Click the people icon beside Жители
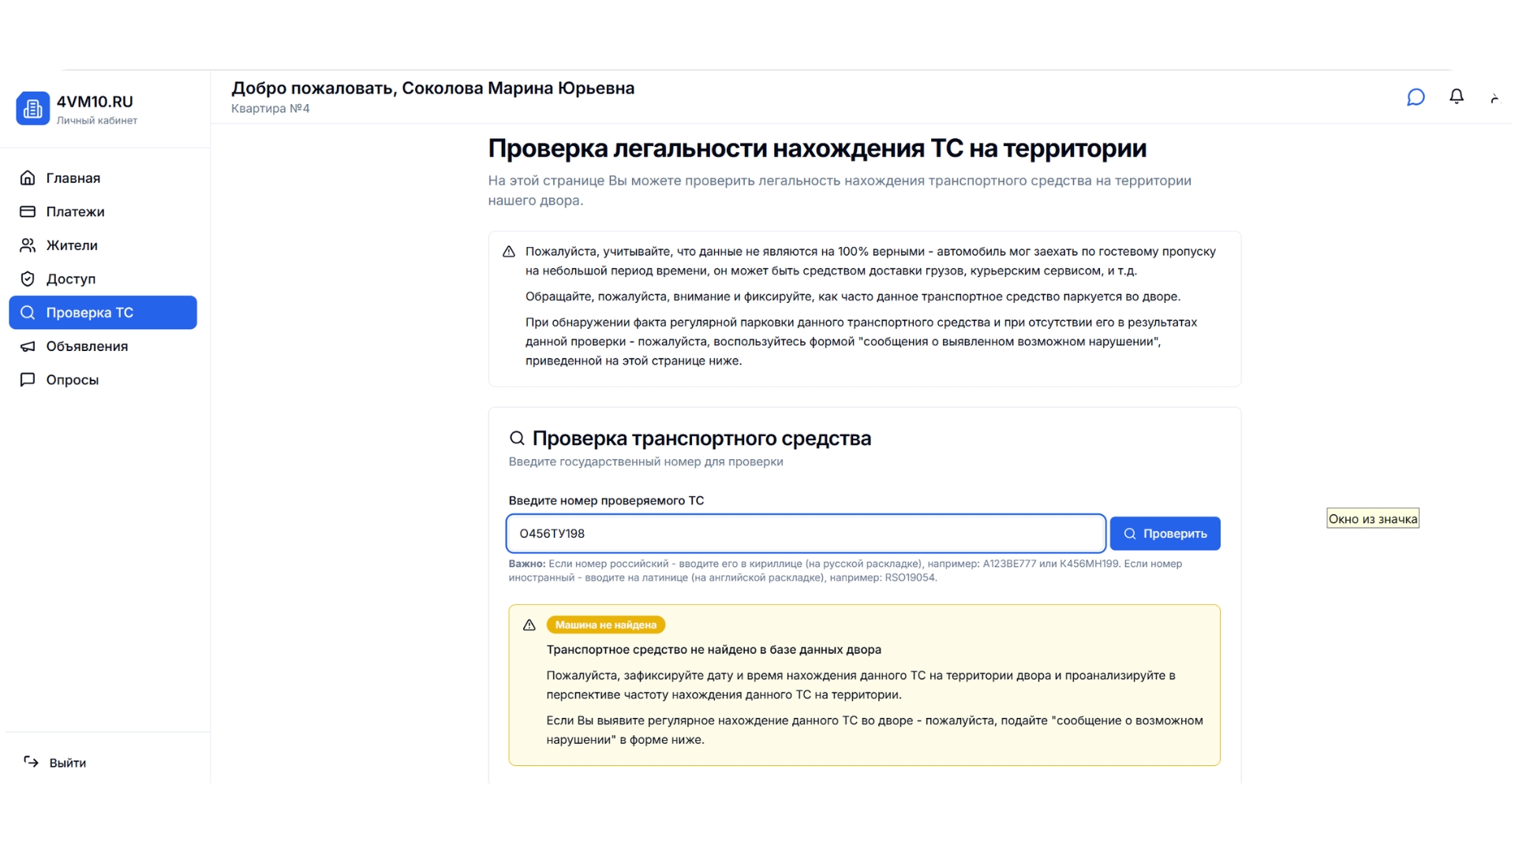Viewport: 1515px width, 852px height. tap(28, 245)
